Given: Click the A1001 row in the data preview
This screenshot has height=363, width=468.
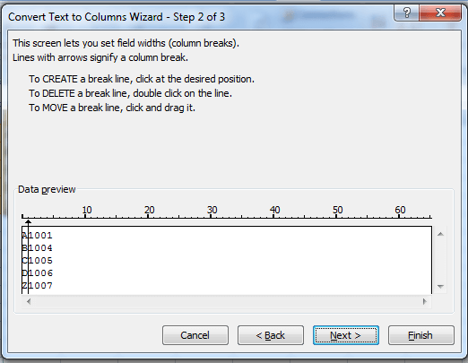Looking at the screenshot, I should pos(38,236).
